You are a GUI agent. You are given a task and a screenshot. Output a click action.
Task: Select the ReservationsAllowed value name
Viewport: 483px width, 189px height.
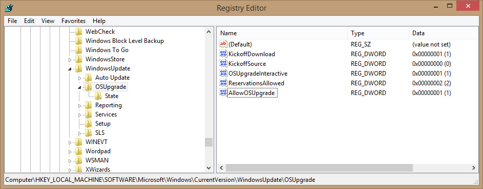tap(256, 83)
